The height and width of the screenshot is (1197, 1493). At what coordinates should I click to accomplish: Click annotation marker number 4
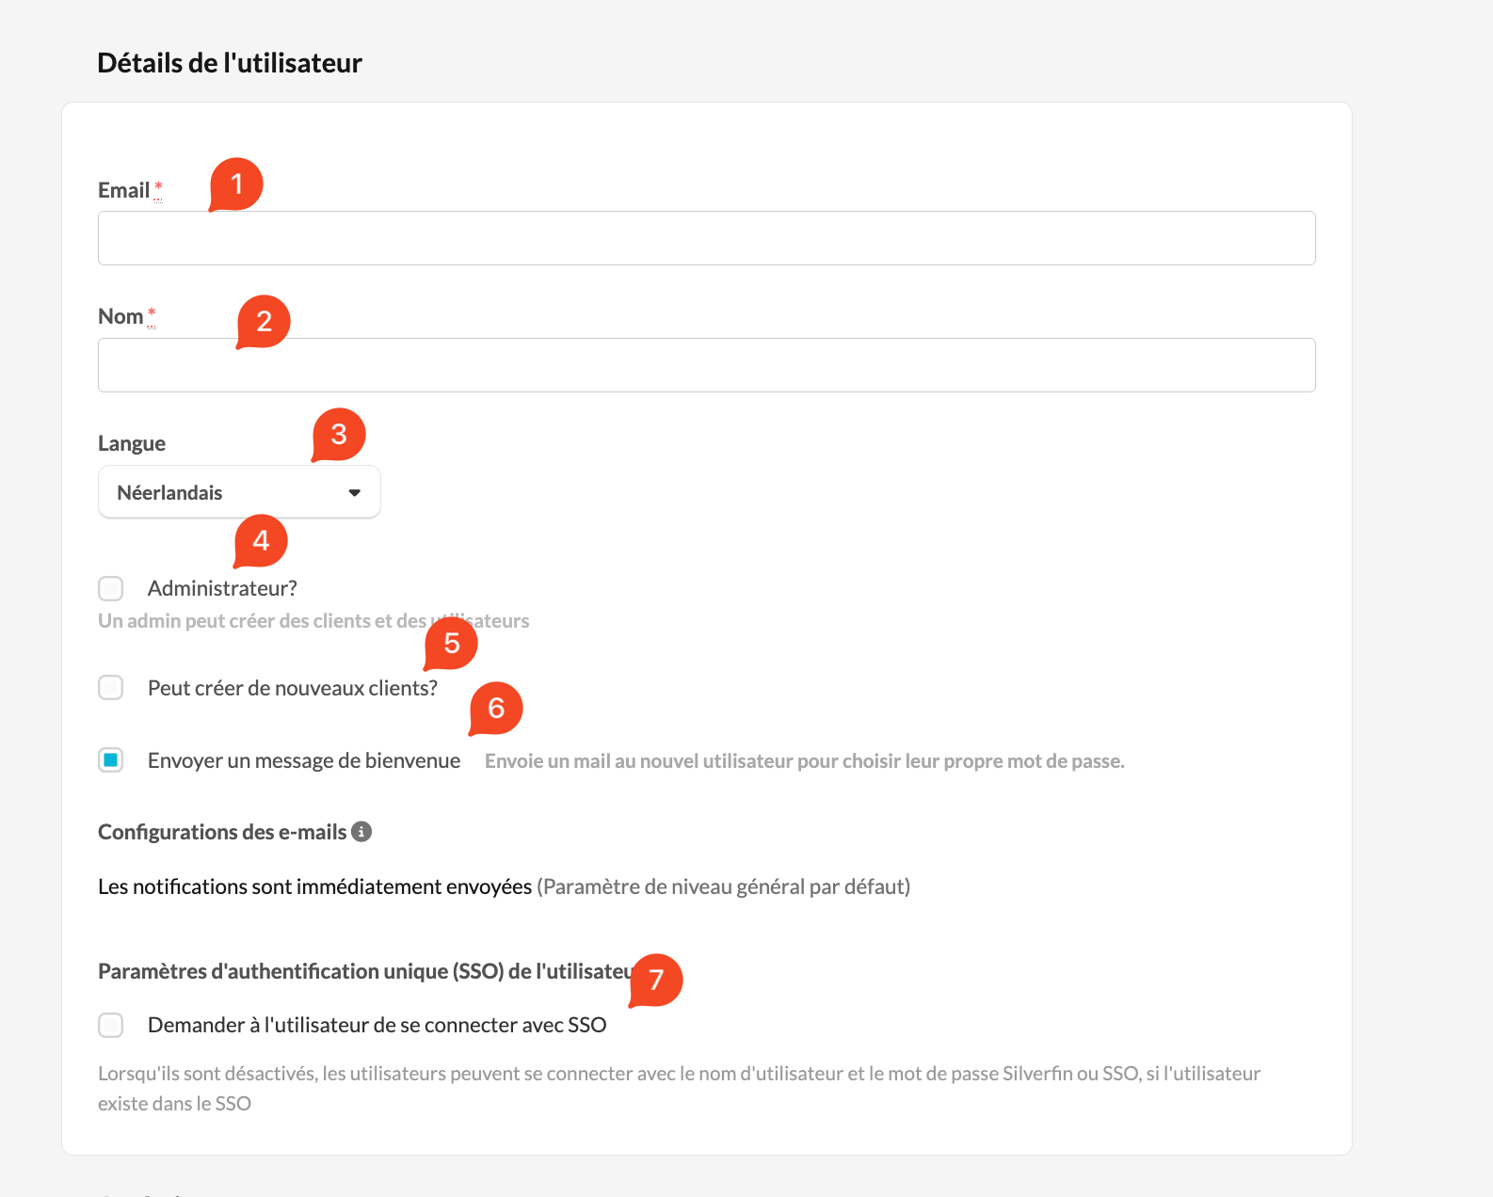tap(261, 541)
